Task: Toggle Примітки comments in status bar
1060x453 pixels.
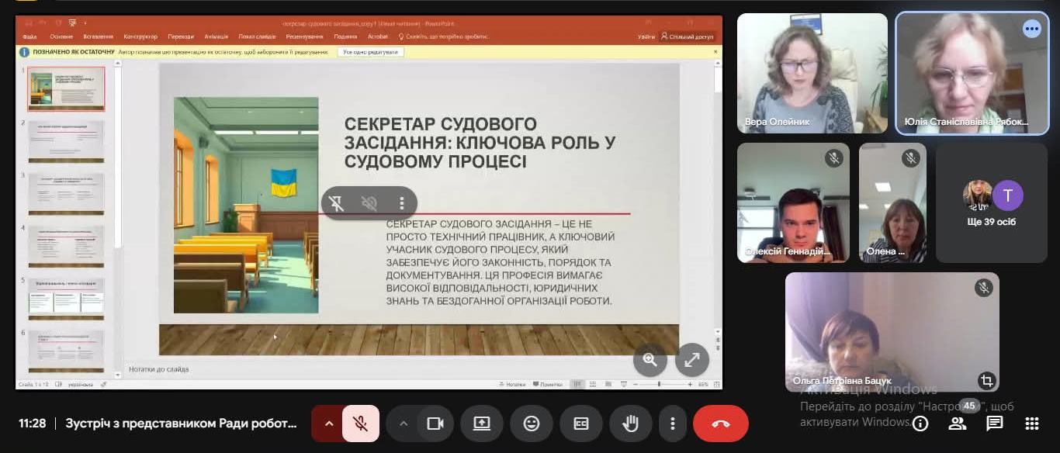Action: pos(547,384)
